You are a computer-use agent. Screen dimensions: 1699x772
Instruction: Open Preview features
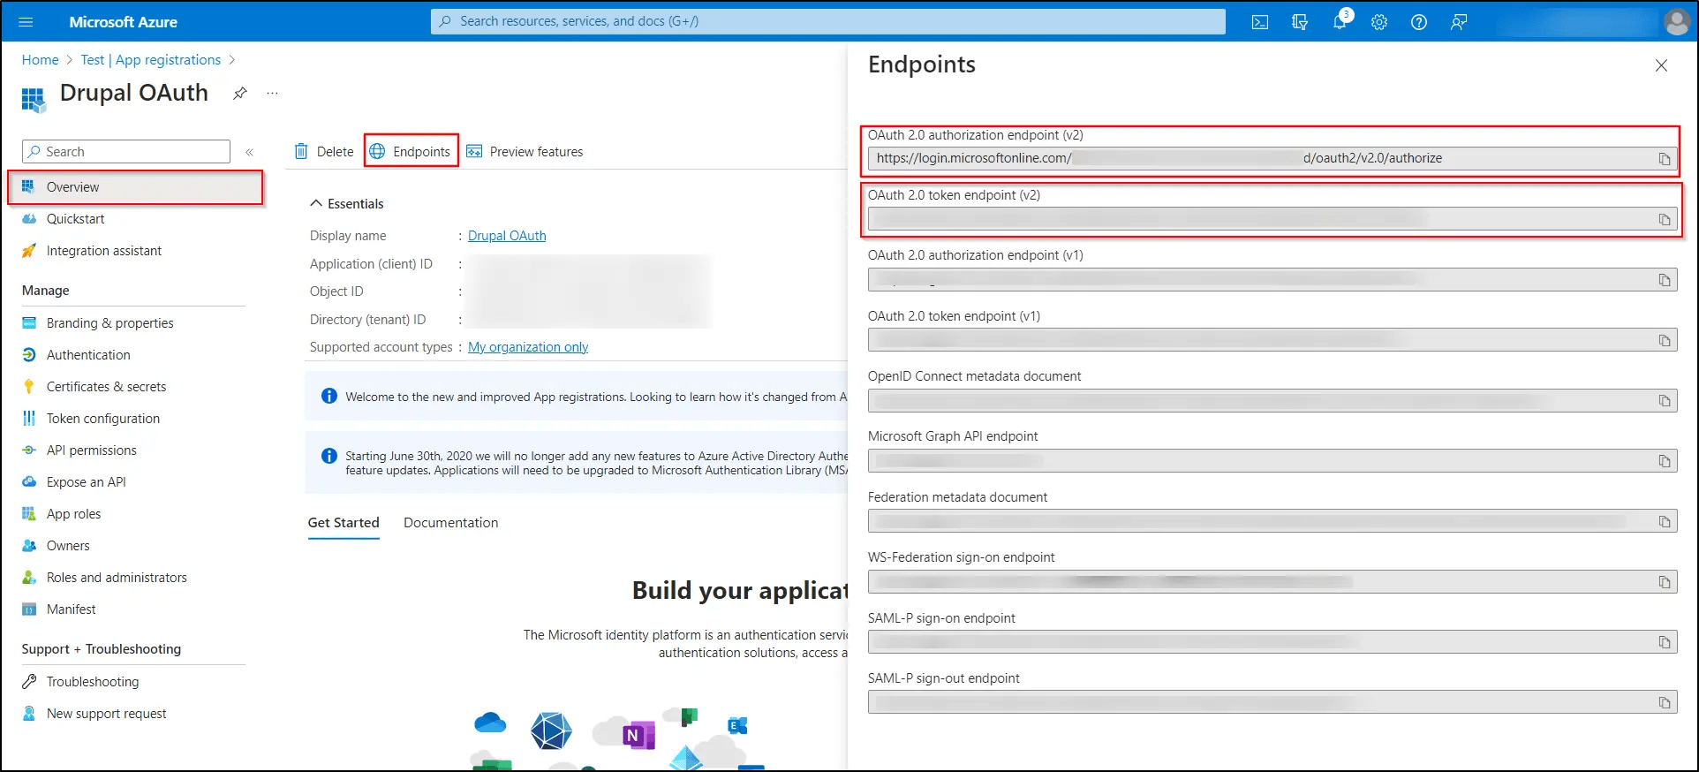[x=525, y=152]
